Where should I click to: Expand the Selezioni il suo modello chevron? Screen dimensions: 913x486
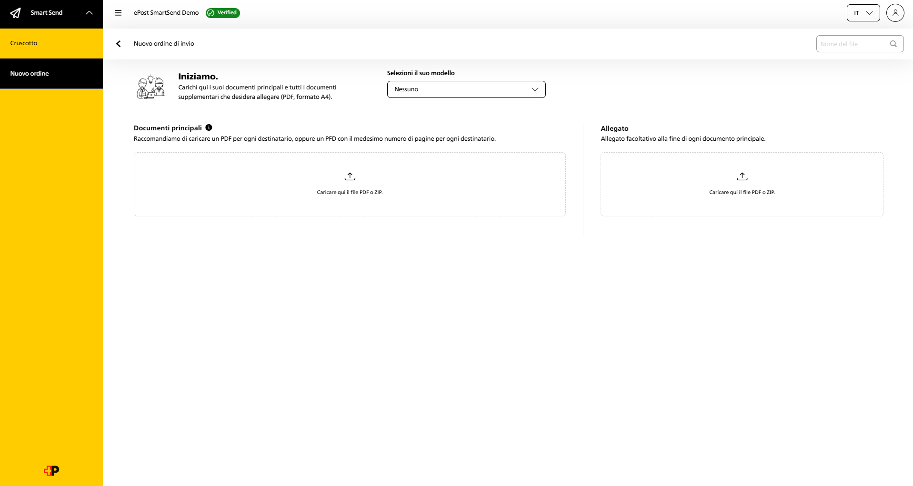point(535,89)
